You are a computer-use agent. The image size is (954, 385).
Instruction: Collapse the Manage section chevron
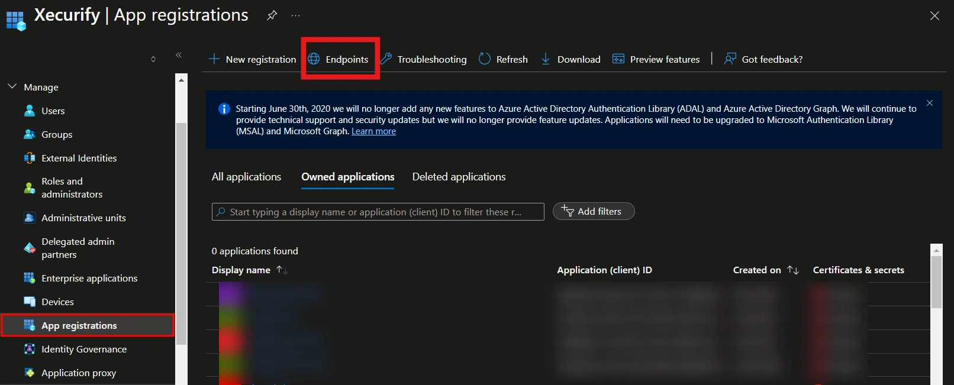12,86
